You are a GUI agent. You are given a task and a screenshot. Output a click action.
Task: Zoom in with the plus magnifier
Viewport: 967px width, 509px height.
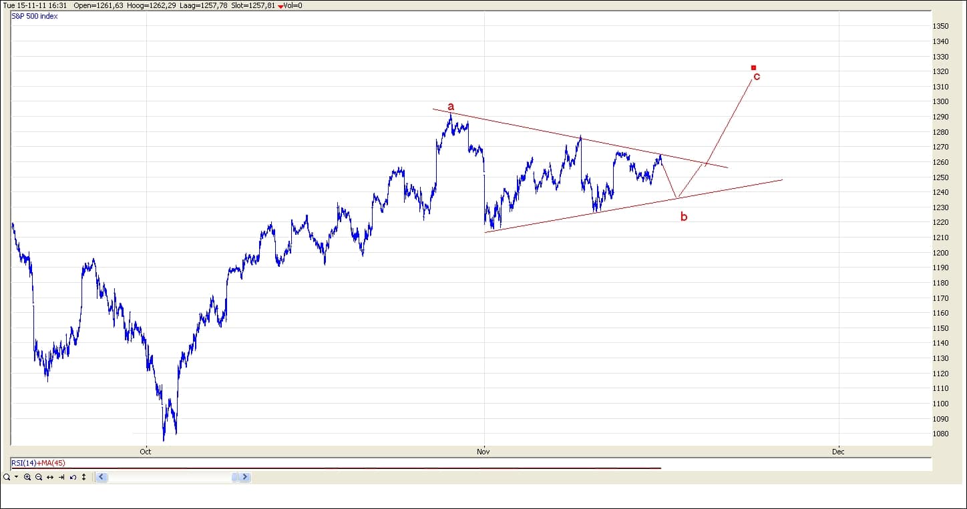pos(27,477)
